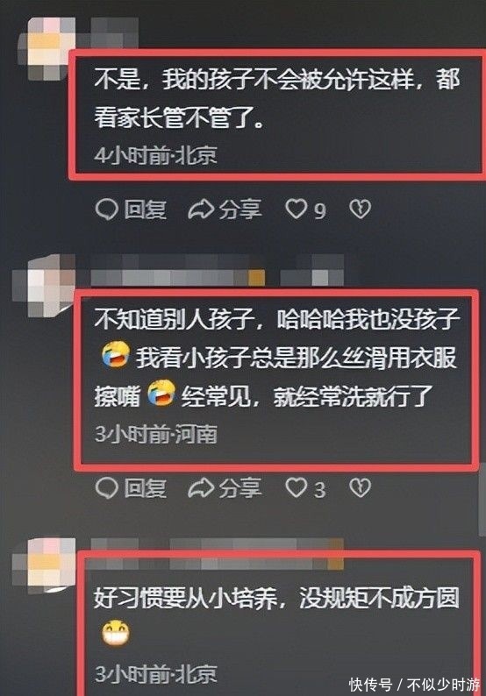This screenshot has height=696, width=486.
Task: Click the speech bubble icon on first comment
Action: tap(106, 210)
